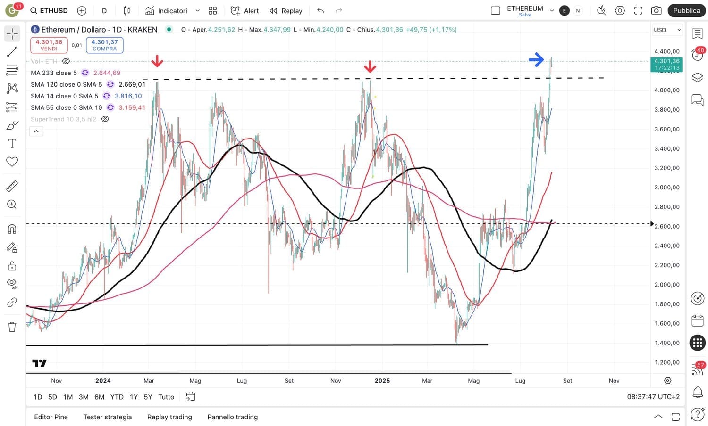Select the text annotation tool

point(12,144)
